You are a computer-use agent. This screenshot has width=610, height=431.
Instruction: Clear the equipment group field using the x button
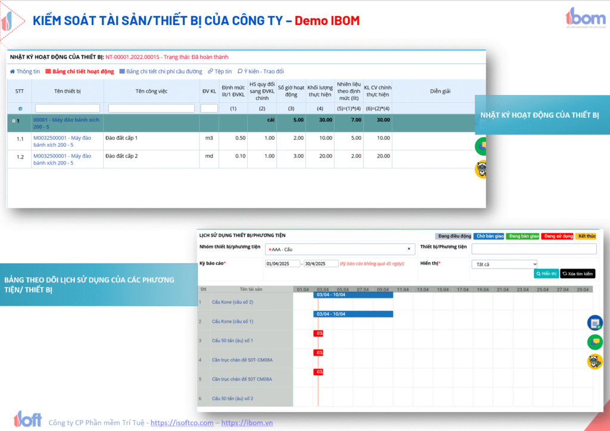tap(409, 249)
